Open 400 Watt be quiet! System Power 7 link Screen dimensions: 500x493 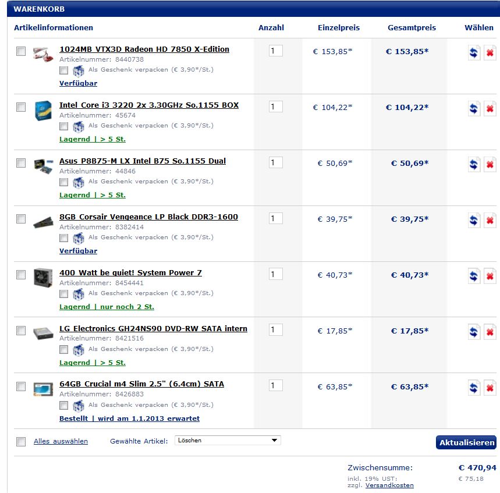click(x=130, y=272)
